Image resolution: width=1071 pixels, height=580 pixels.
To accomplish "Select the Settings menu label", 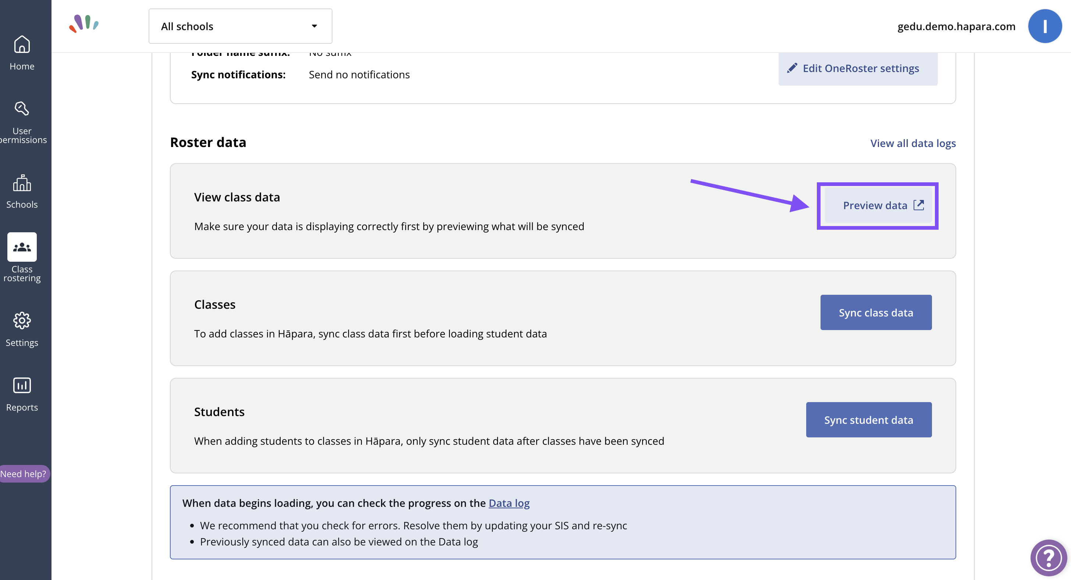I will click(x=22, y=343).
